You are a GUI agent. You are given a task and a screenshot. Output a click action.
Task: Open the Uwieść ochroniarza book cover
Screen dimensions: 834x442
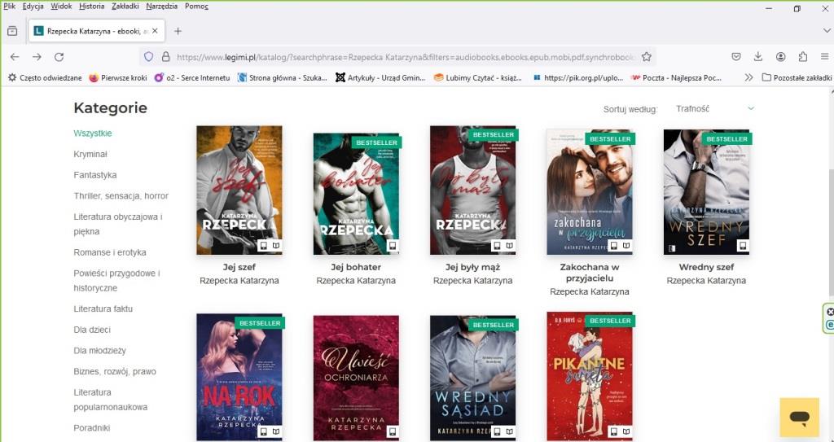point(356,379)
